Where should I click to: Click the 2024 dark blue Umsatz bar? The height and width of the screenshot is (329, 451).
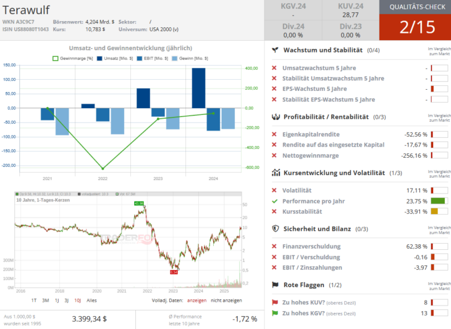pos(199,88)
